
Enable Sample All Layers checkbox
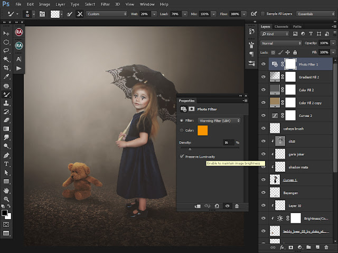pos(263,14)
